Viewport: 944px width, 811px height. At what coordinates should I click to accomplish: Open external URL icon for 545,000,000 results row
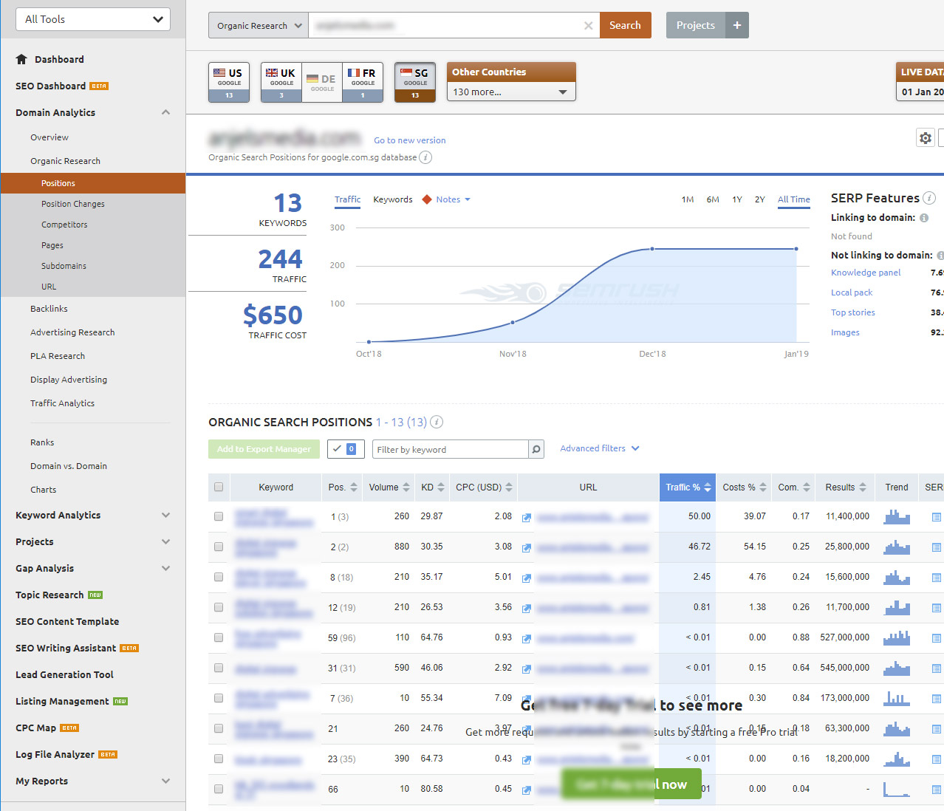click(x=527, y=669)
